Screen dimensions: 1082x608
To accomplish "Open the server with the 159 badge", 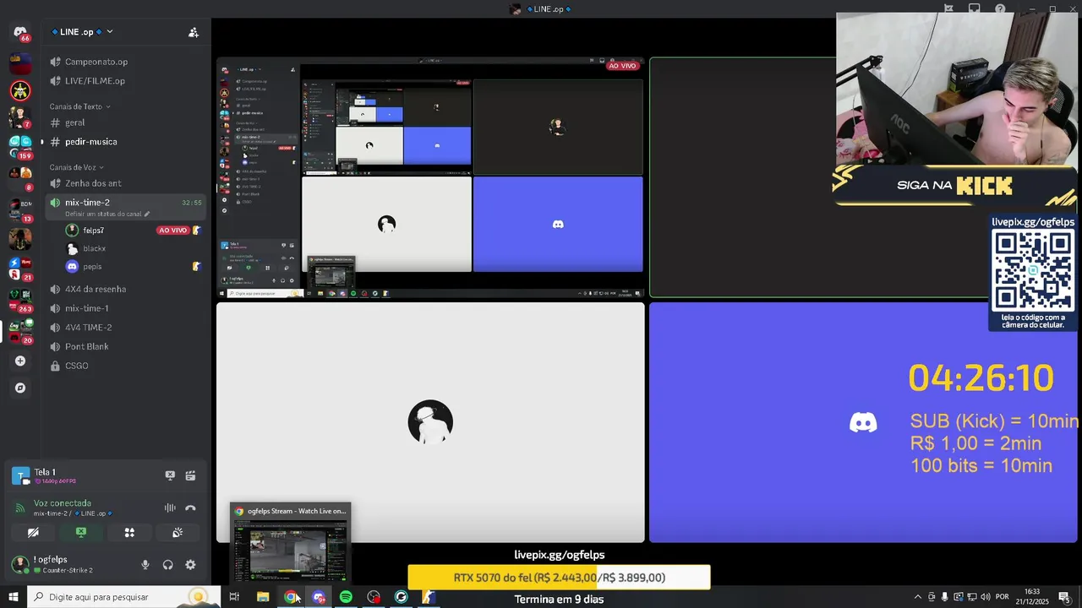I will pyautogui.click(x=20, y=147).
